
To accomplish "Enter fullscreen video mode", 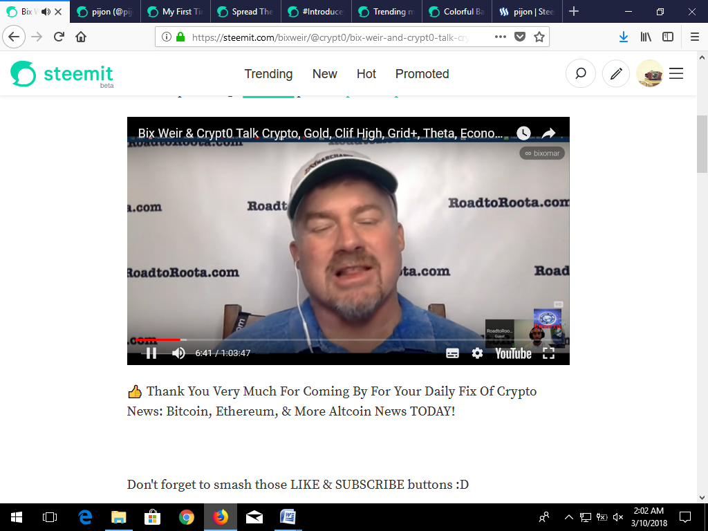I will 548,353.
